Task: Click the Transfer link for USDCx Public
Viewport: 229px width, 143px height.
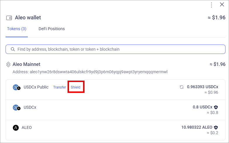Action: coord(60,87)
